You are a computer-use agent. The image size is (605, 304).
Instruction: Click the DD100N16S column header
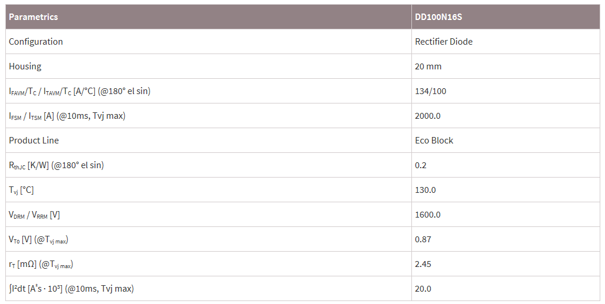coord(438,17)
